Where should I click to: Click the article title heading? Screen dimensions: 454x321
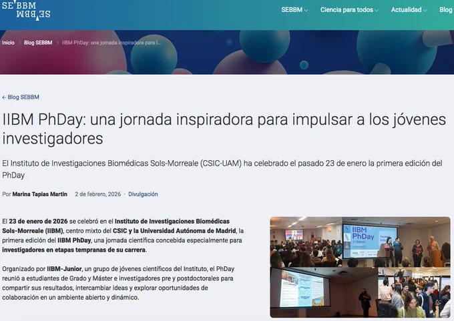[x=224, y=129]
